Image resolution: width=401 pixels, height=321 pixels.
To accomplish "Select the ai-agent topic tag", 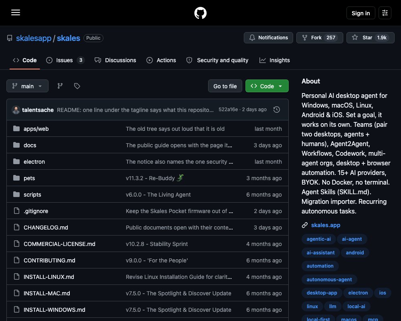I will [x=352, y=239].
